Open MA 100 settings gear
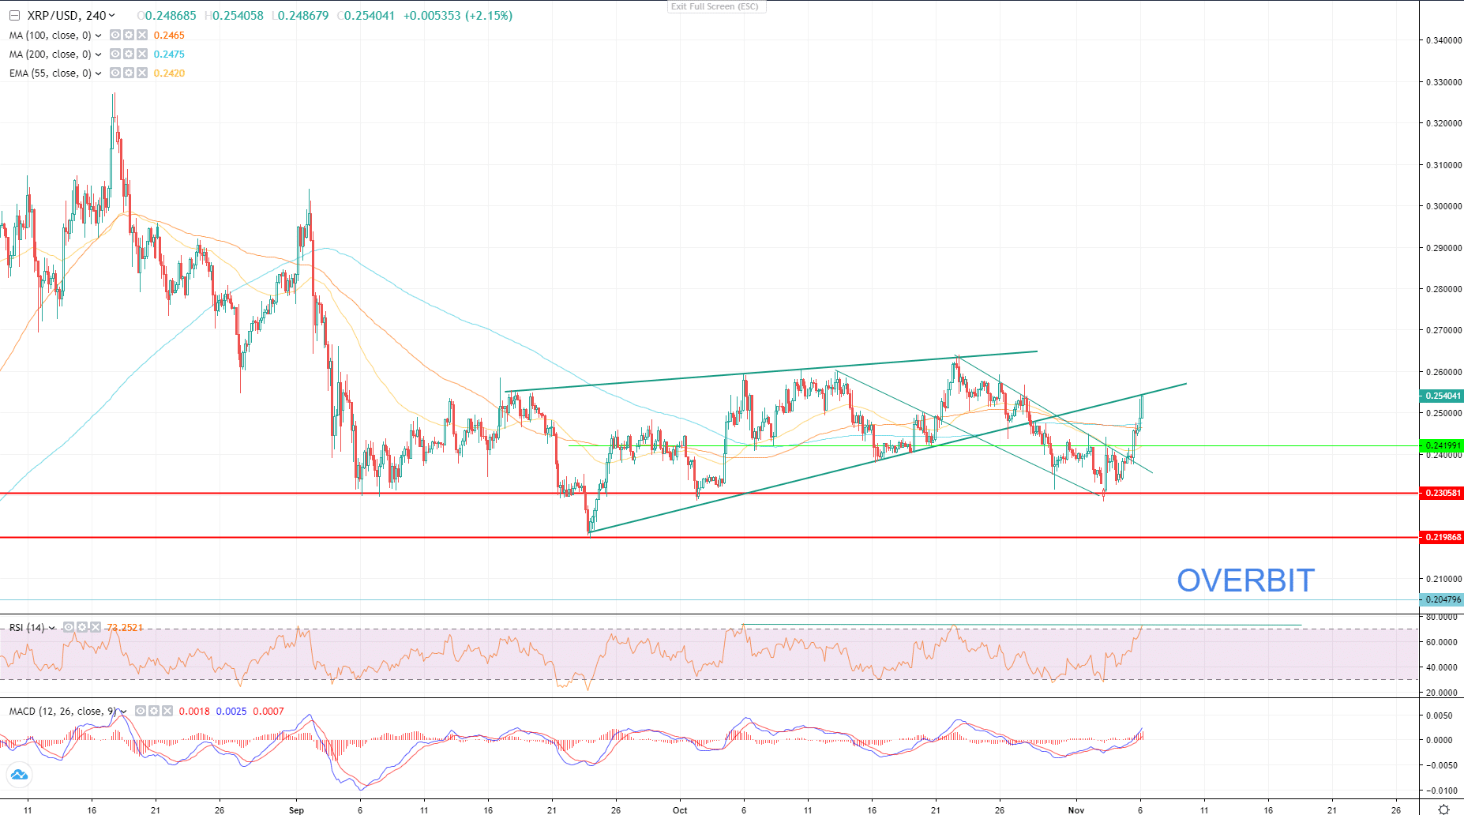Viewport: 1464px width, 815px height. (x=129, y=35)
